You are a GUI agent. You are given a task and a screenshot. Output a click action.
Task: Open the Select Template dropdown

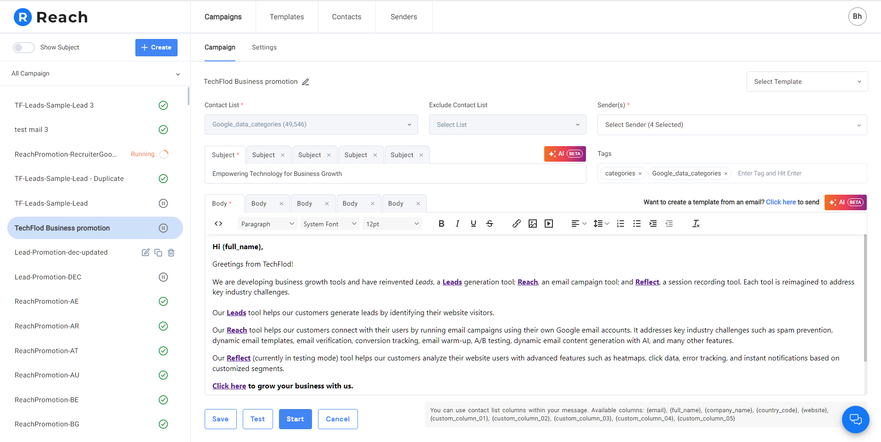tap(807, 82)
